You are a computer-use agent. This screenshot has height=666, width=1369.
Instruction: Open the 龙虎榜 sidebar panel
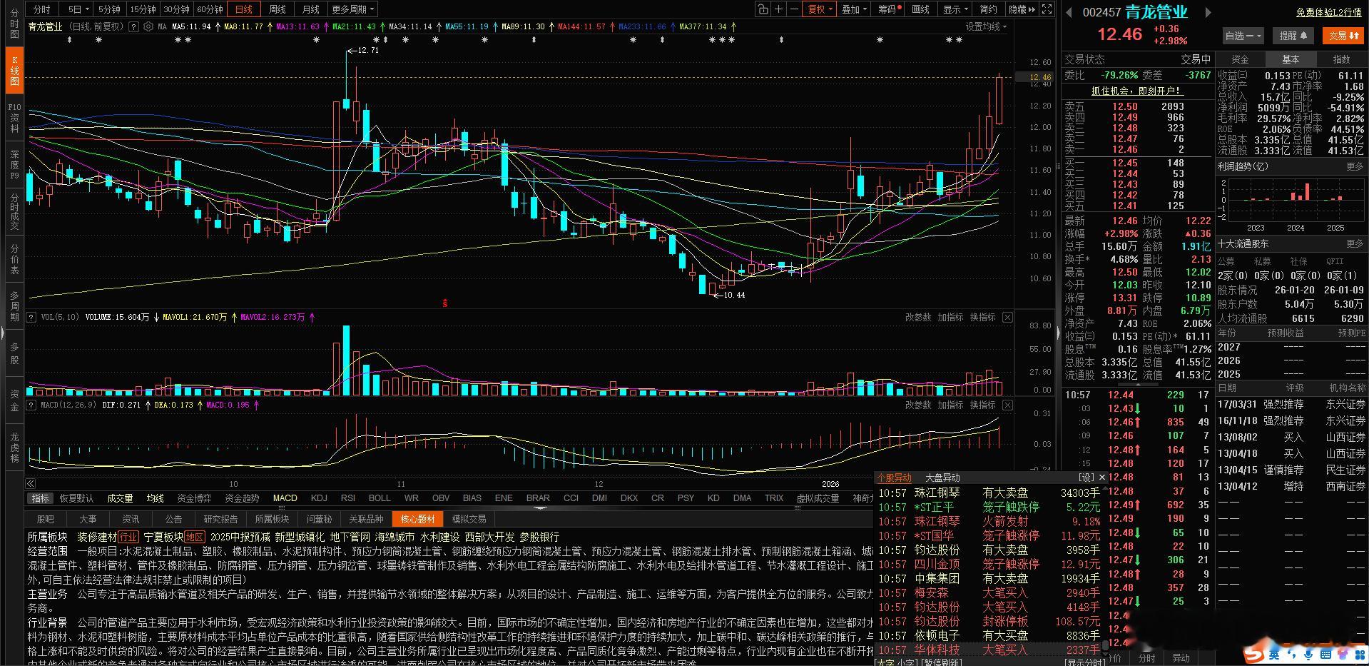(x=14, y=448)
